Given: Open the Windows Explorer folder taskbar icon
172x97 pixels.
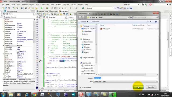Looking at the screenshot, I should pos(11,95).
